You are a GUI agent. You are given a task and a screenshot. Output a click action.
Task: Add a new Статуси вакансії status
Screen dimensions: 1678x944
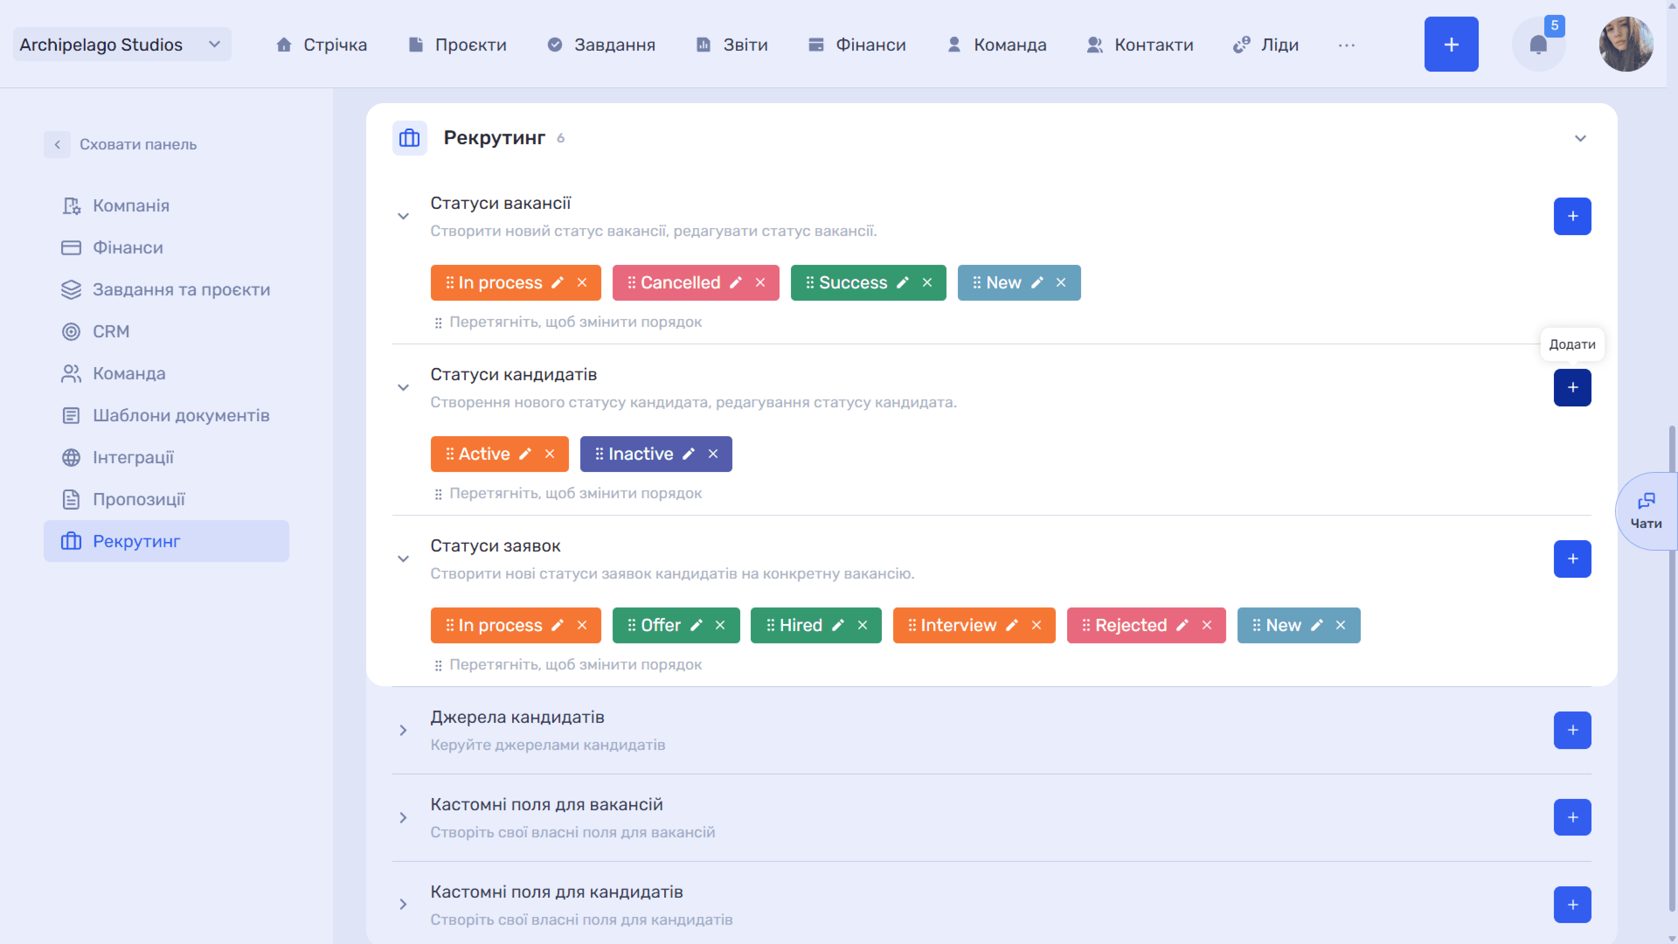tap(1573, 216)
